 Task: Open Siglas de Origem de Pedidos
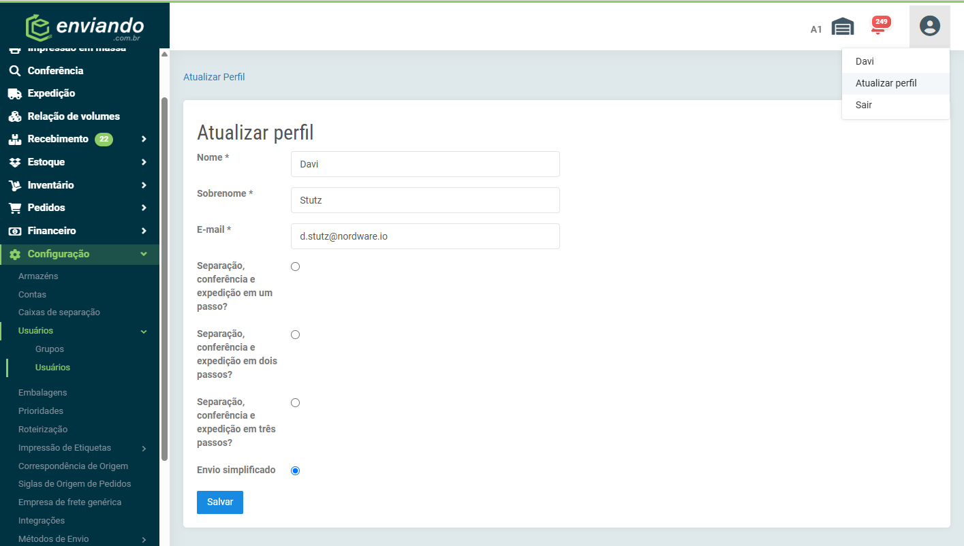pos(74,484)
